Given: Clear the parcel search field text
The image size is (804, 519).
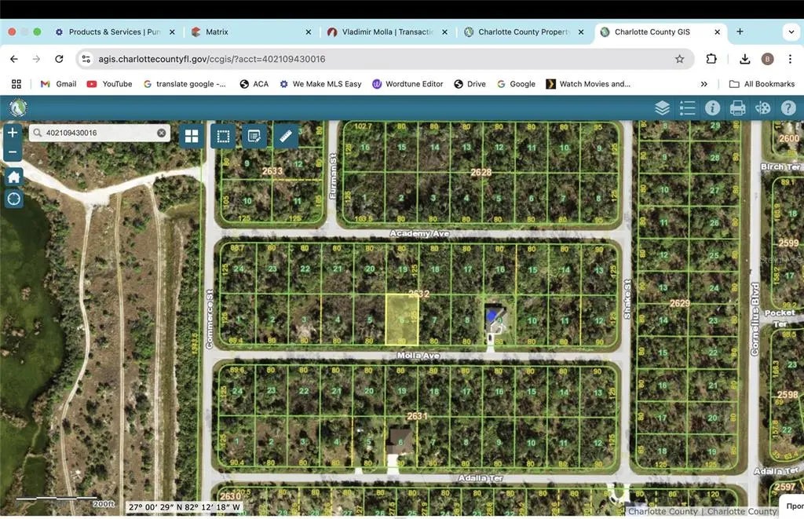Looking at the screenshot, I should pos(162,133).
